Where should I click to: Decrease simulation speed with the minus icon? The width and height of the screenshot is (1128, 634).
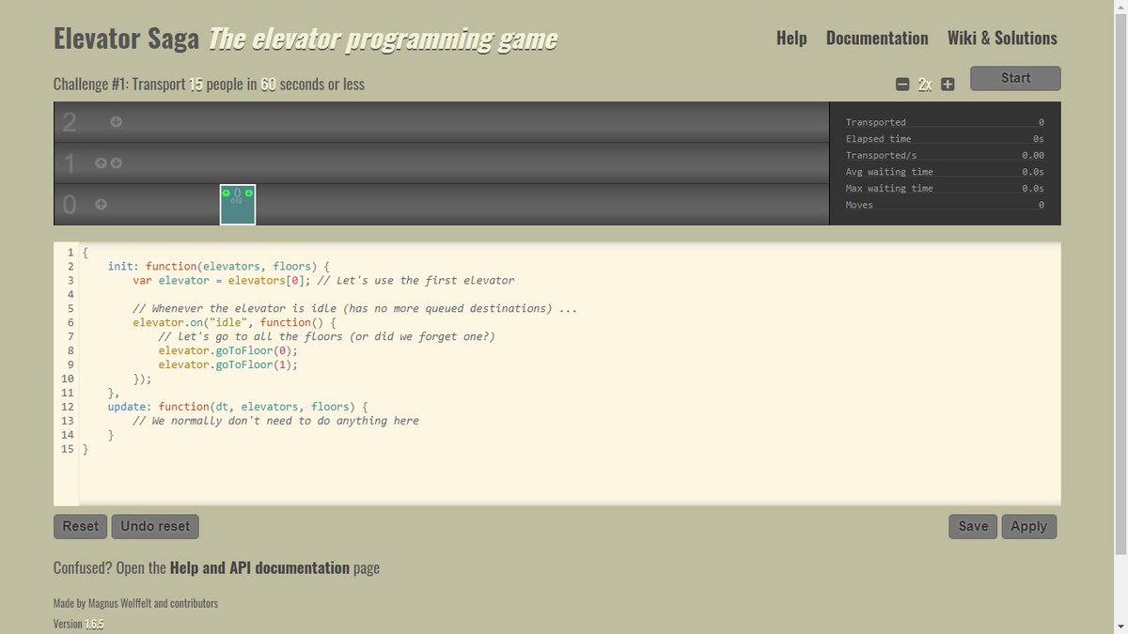pyautogui.click(x=902, y=84)
